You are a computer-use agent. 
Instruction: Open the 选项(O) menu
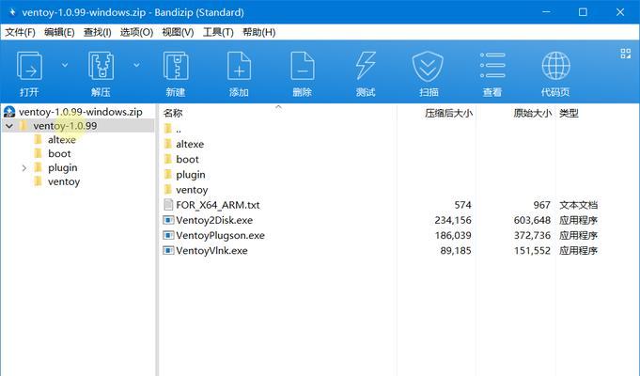[136, 32]
